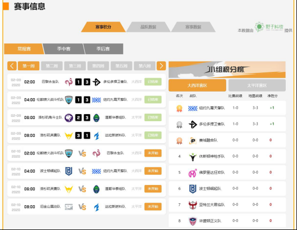Click 华盛顿正义队 logo in standings
The height and width of the screenshot is (230, 297).
(193, 221)
